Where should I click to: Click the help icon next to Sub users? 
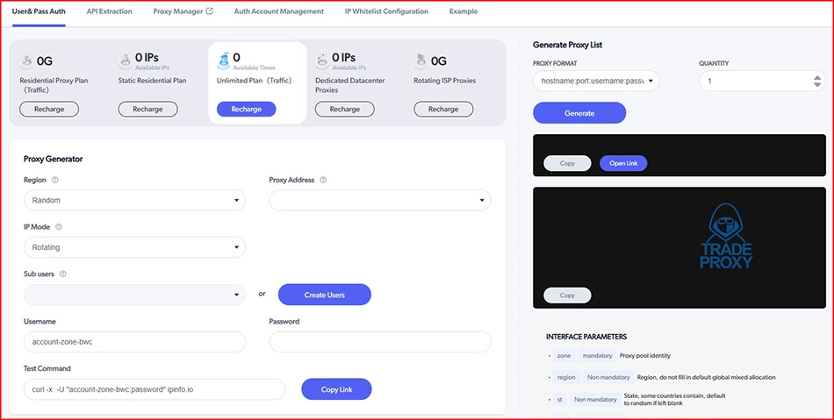62,274
